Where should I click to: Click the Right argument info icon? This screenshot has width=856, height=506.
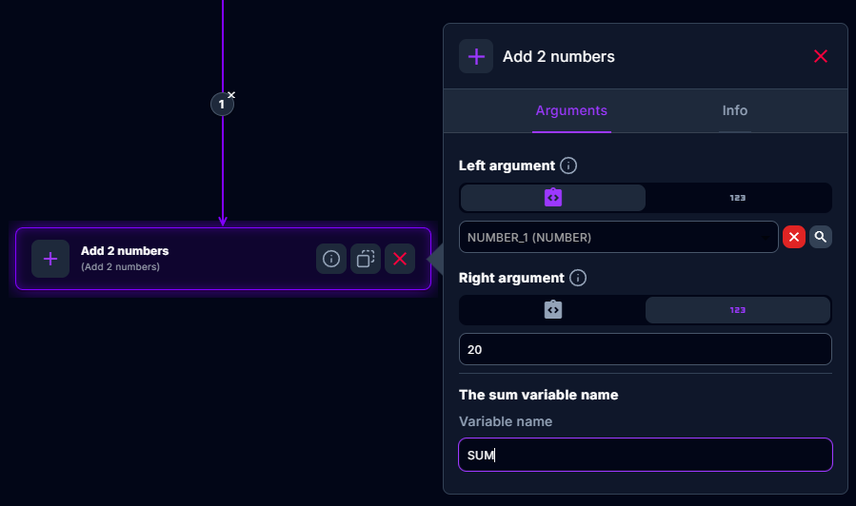[x=578, y=279]
